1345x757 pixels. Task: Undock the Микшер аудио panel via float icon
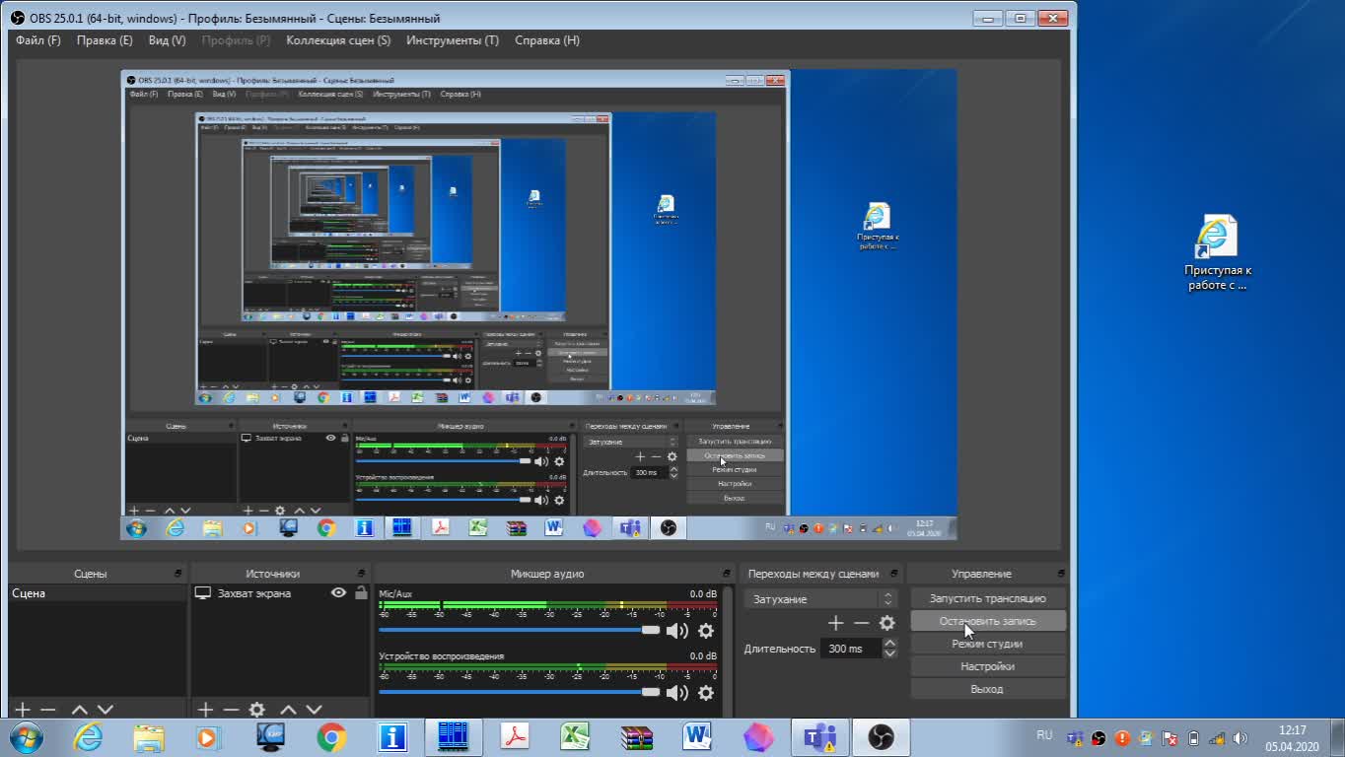(726, 574)
